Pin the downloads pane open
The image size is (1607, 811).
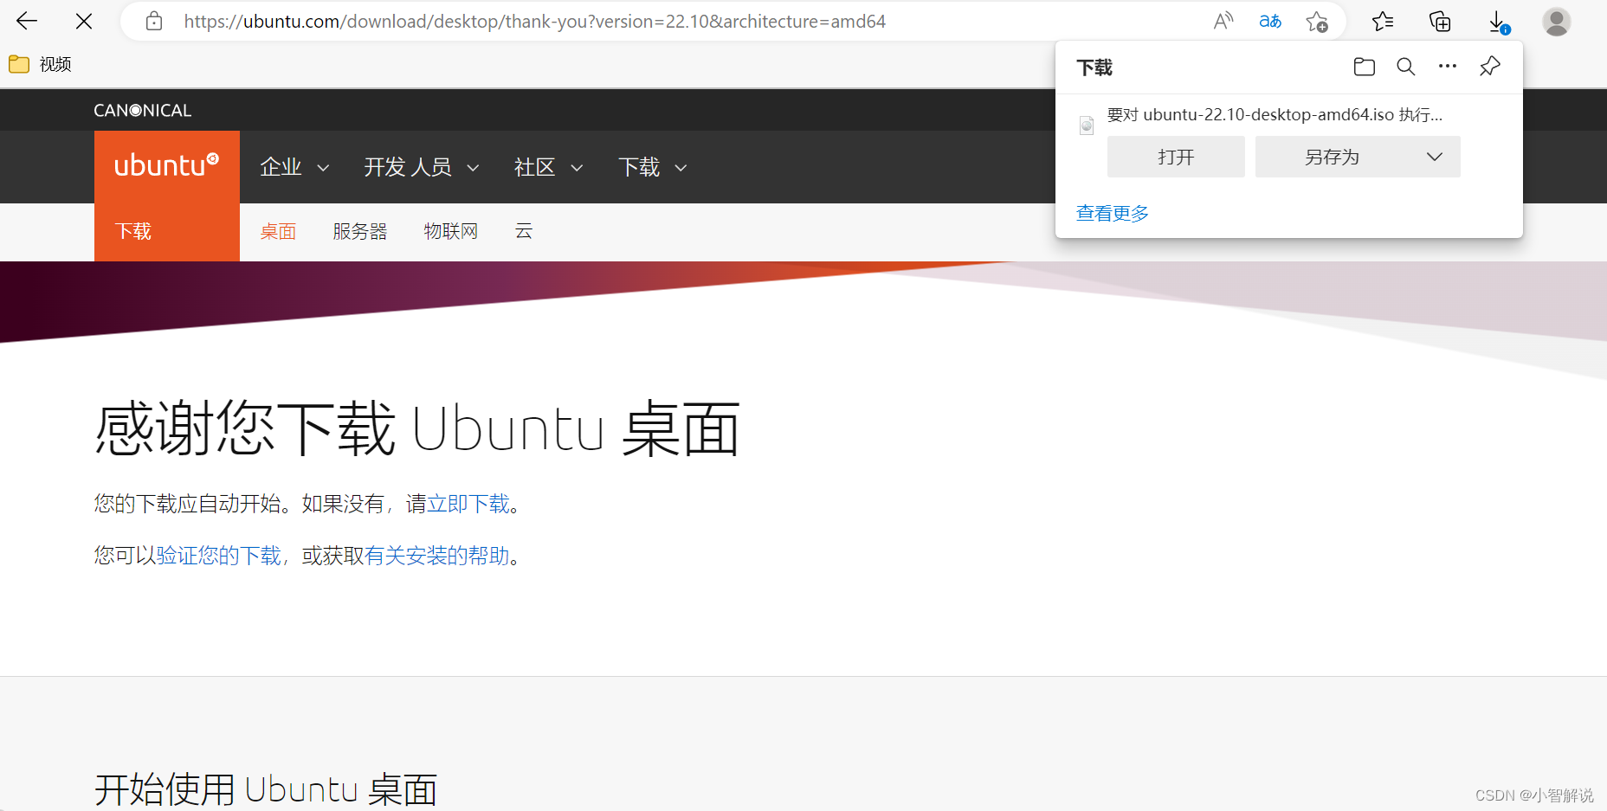click(x=1489, y=66)
